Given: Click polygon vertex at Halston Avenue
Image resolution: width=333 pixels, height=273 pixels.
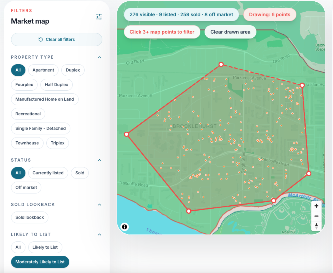Looking at the screenshot, I should point(302,85).
